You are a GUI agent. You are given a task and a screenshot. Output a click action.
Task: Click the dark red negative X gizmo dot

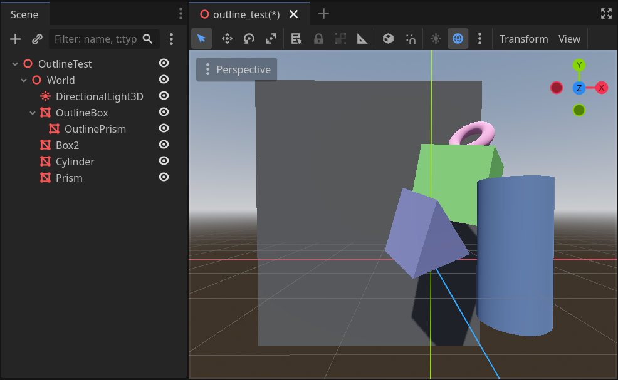click(556, 88)
